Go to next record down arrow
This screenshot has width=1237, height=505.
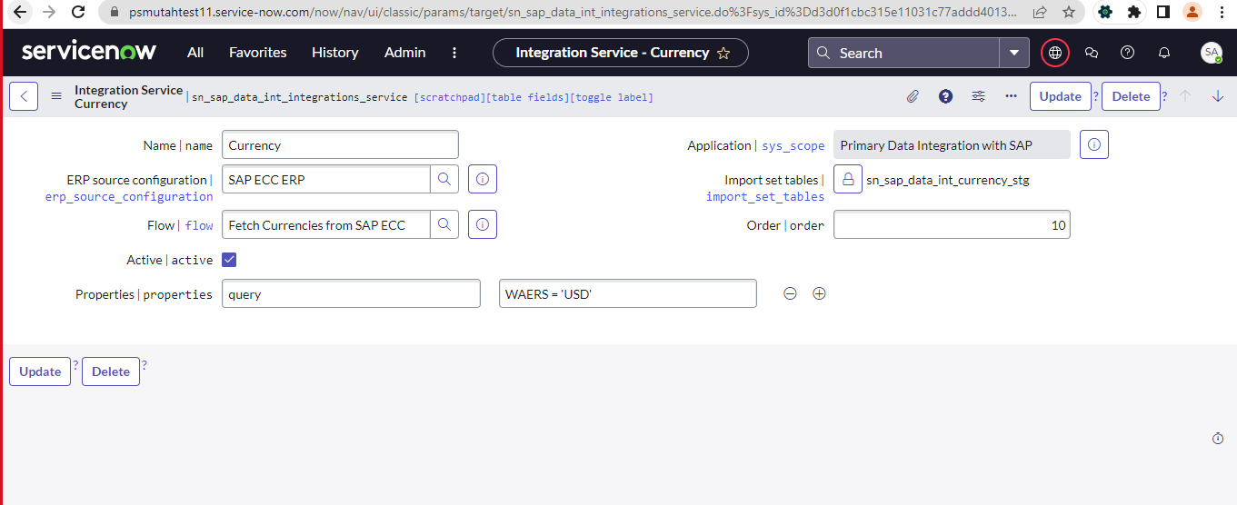click(1218, 96)
